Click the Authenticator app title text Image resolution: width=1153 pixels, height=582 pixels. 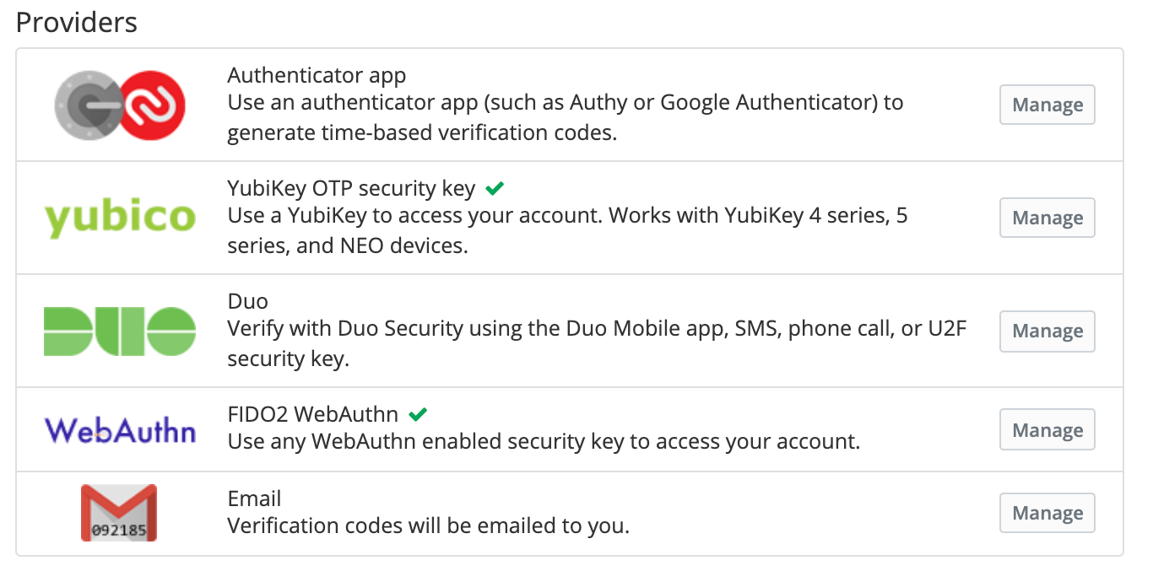[317, 75]
